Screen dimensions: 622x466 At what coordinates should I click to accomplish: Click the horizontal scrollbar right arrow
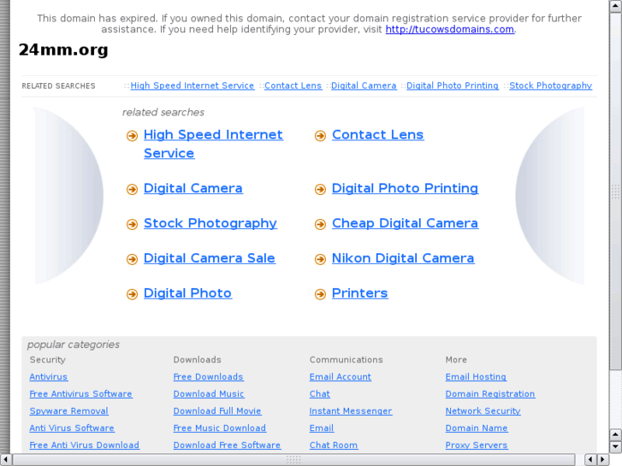(x=603, y=460)
